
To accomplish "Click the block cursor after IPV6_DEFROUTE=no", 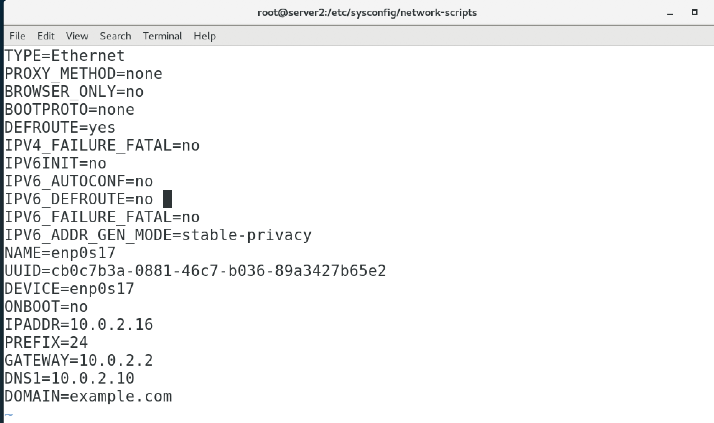I will point(168,199).
